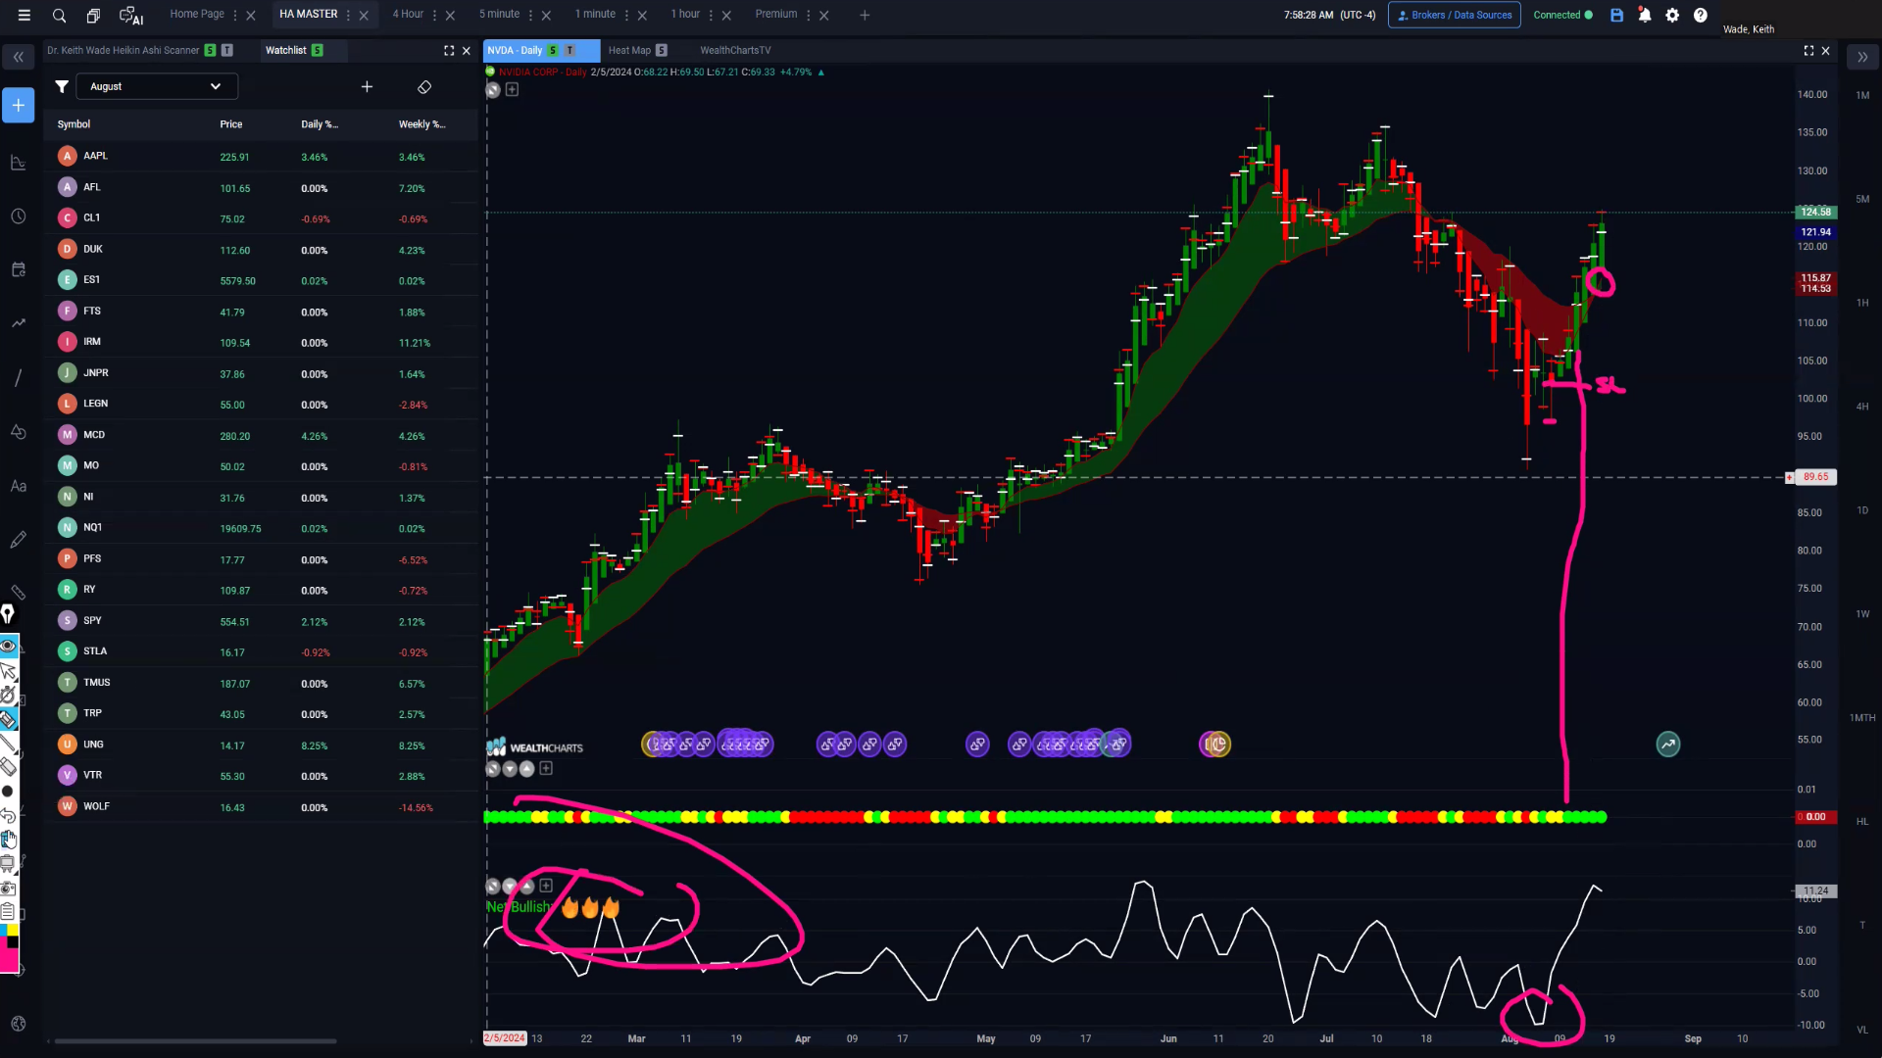Click the clipboard icon in annotation toolbar
The image size is (1882, 1058).
8,911
